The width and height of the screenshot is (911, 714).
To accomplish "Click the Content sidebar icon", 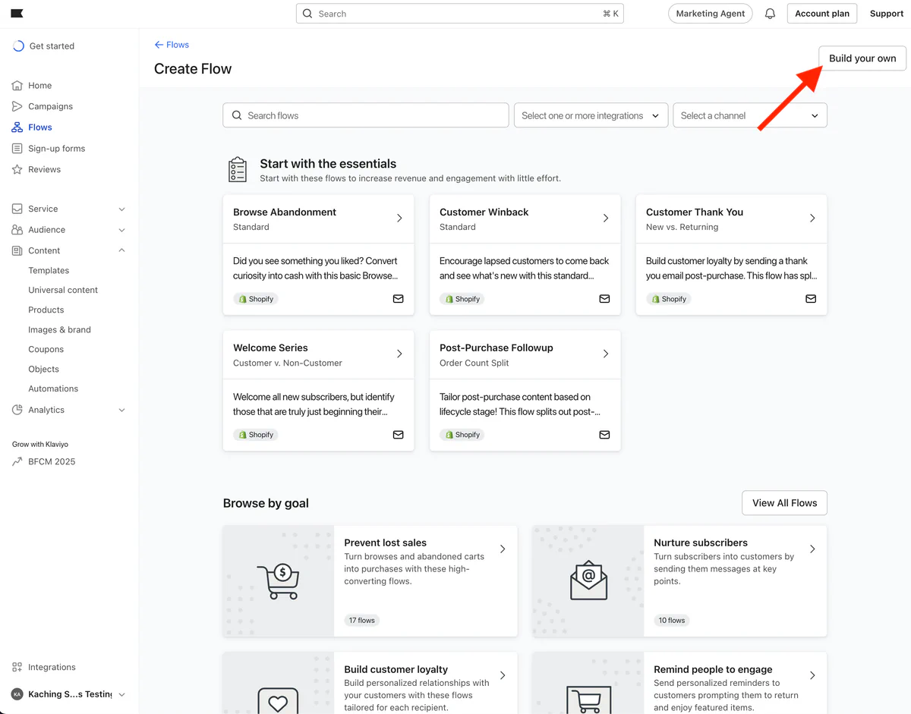I will 17,250.
